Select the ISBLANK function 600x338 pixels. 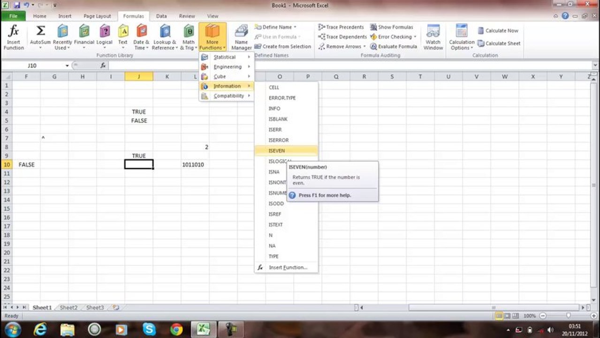point(286,119)
